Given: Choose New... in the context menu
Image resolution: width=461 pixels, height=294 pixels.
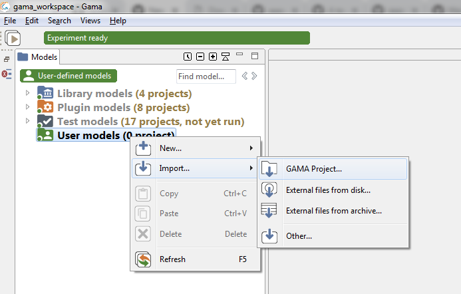Looking at the screenshot, I should point(196,148).
